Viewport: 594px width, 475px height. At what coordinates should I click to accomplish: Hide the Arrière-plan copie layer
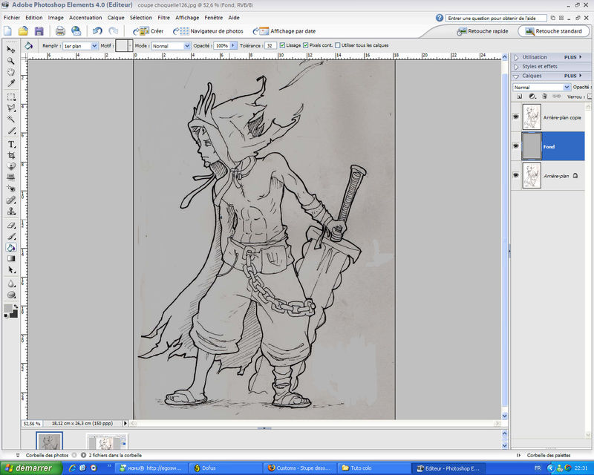pos(515,117)
